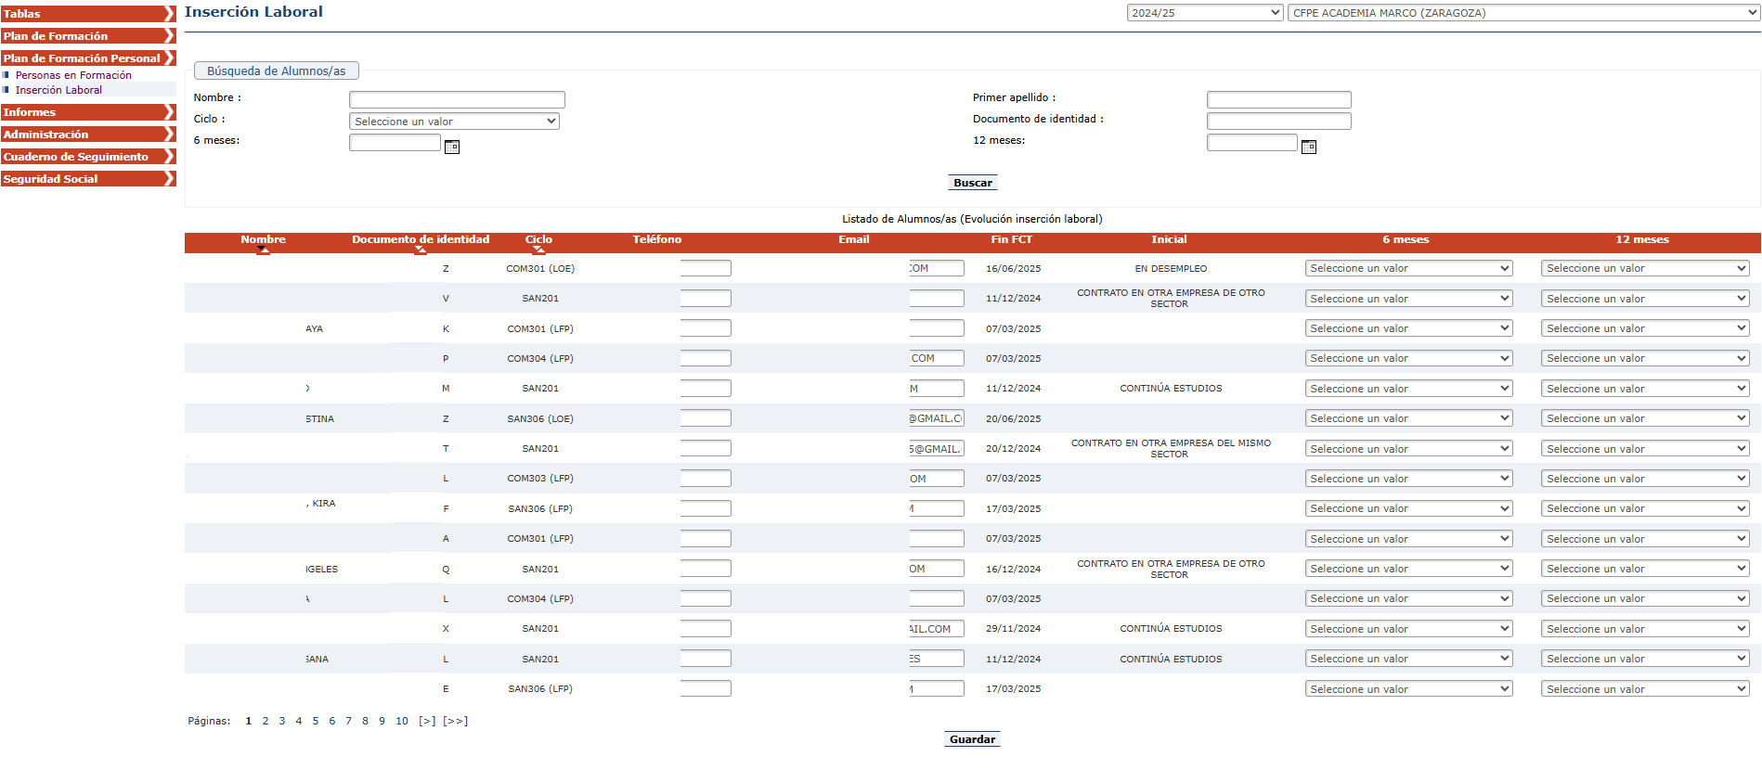
Task: Select the 'EN DESEMPLEO' cell
Action: 1171,269
